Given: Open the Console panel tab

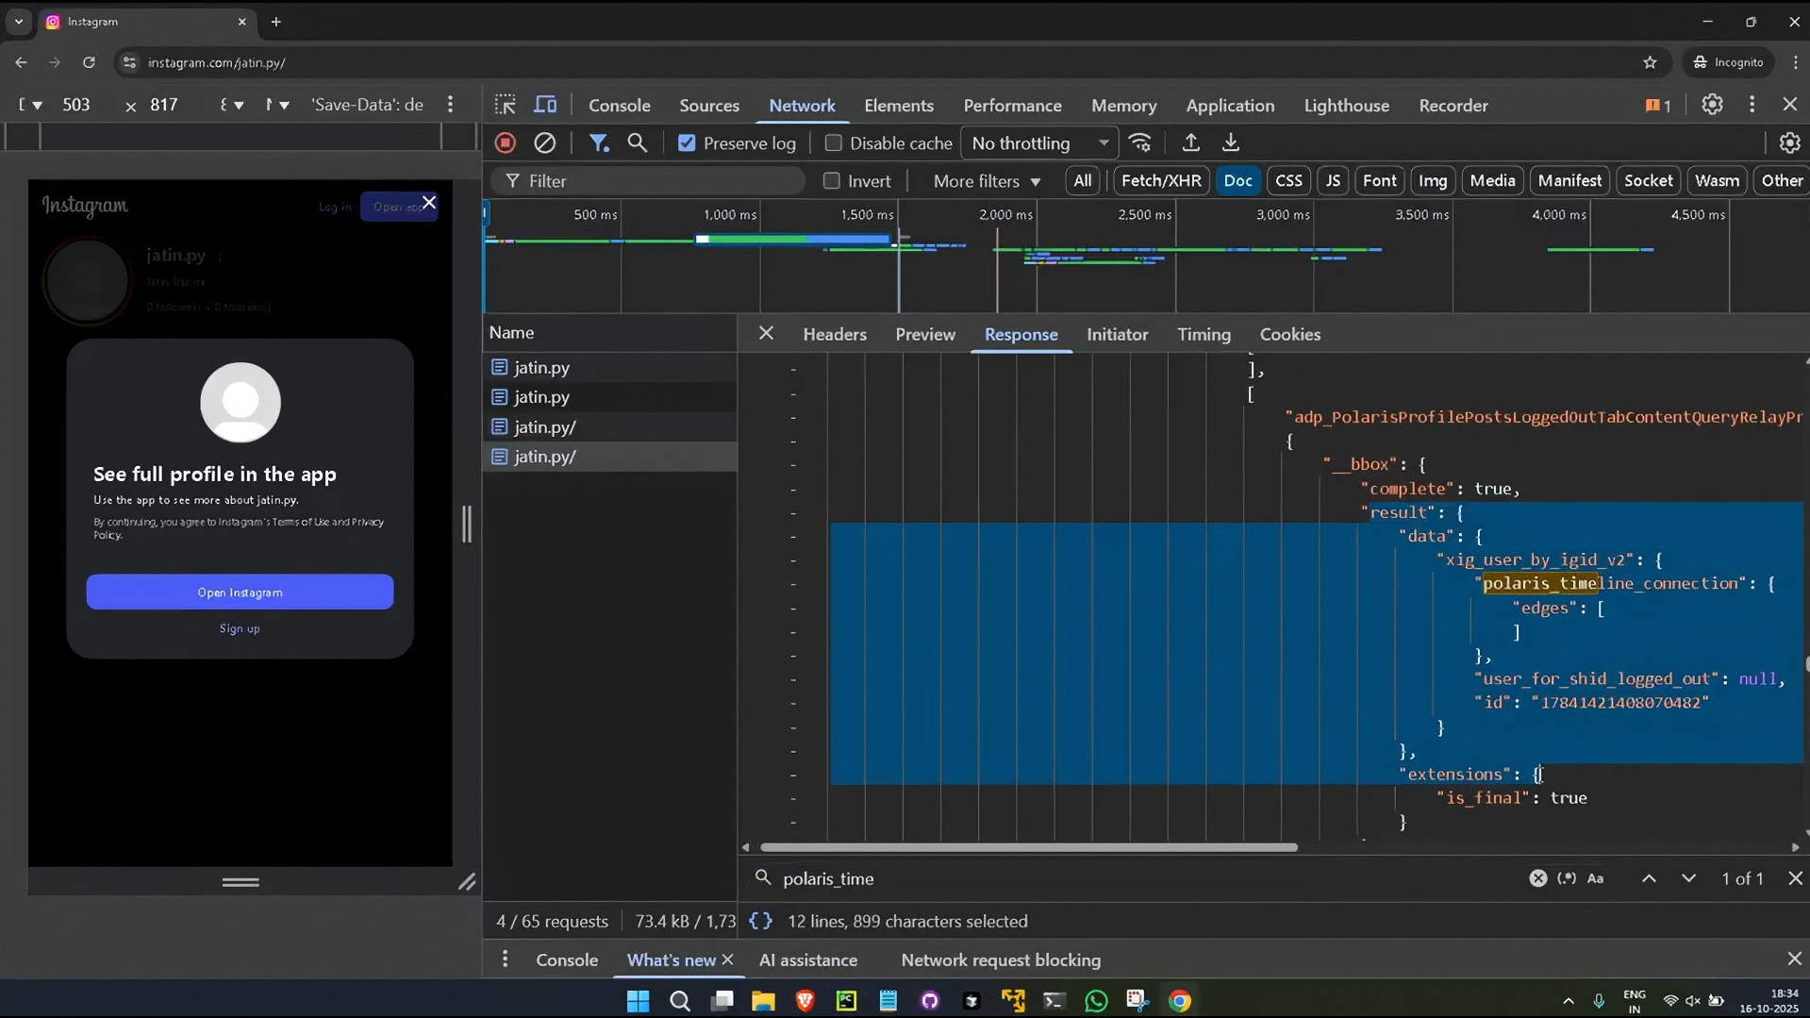Looking at the screenshot, I should point(619,106).
